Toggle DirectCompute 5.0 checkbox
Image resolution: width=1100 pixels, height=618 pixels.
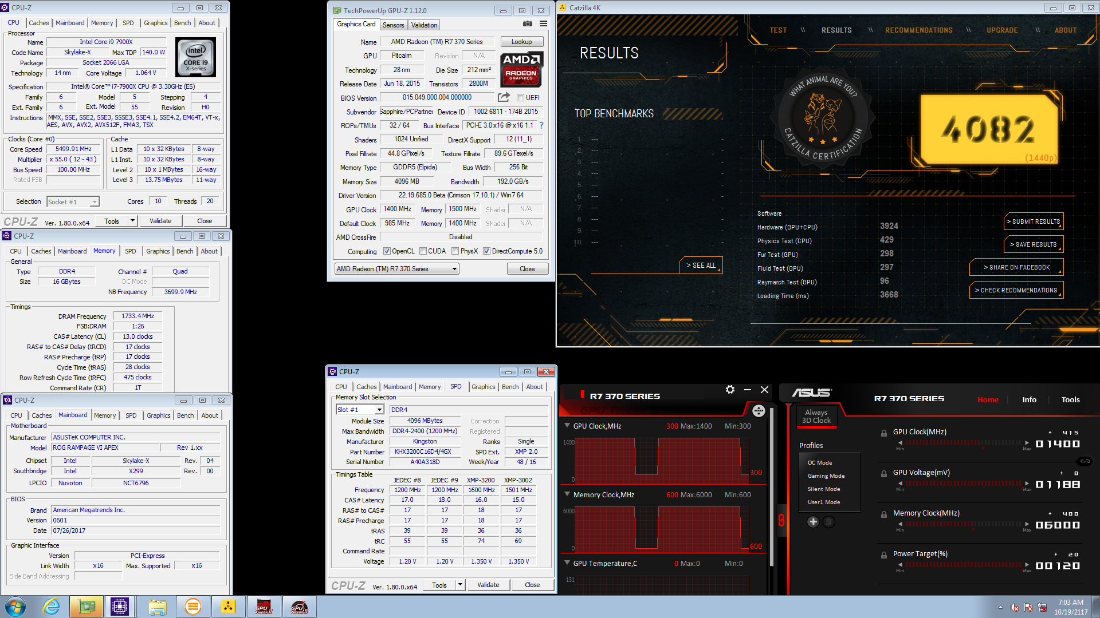486,251
